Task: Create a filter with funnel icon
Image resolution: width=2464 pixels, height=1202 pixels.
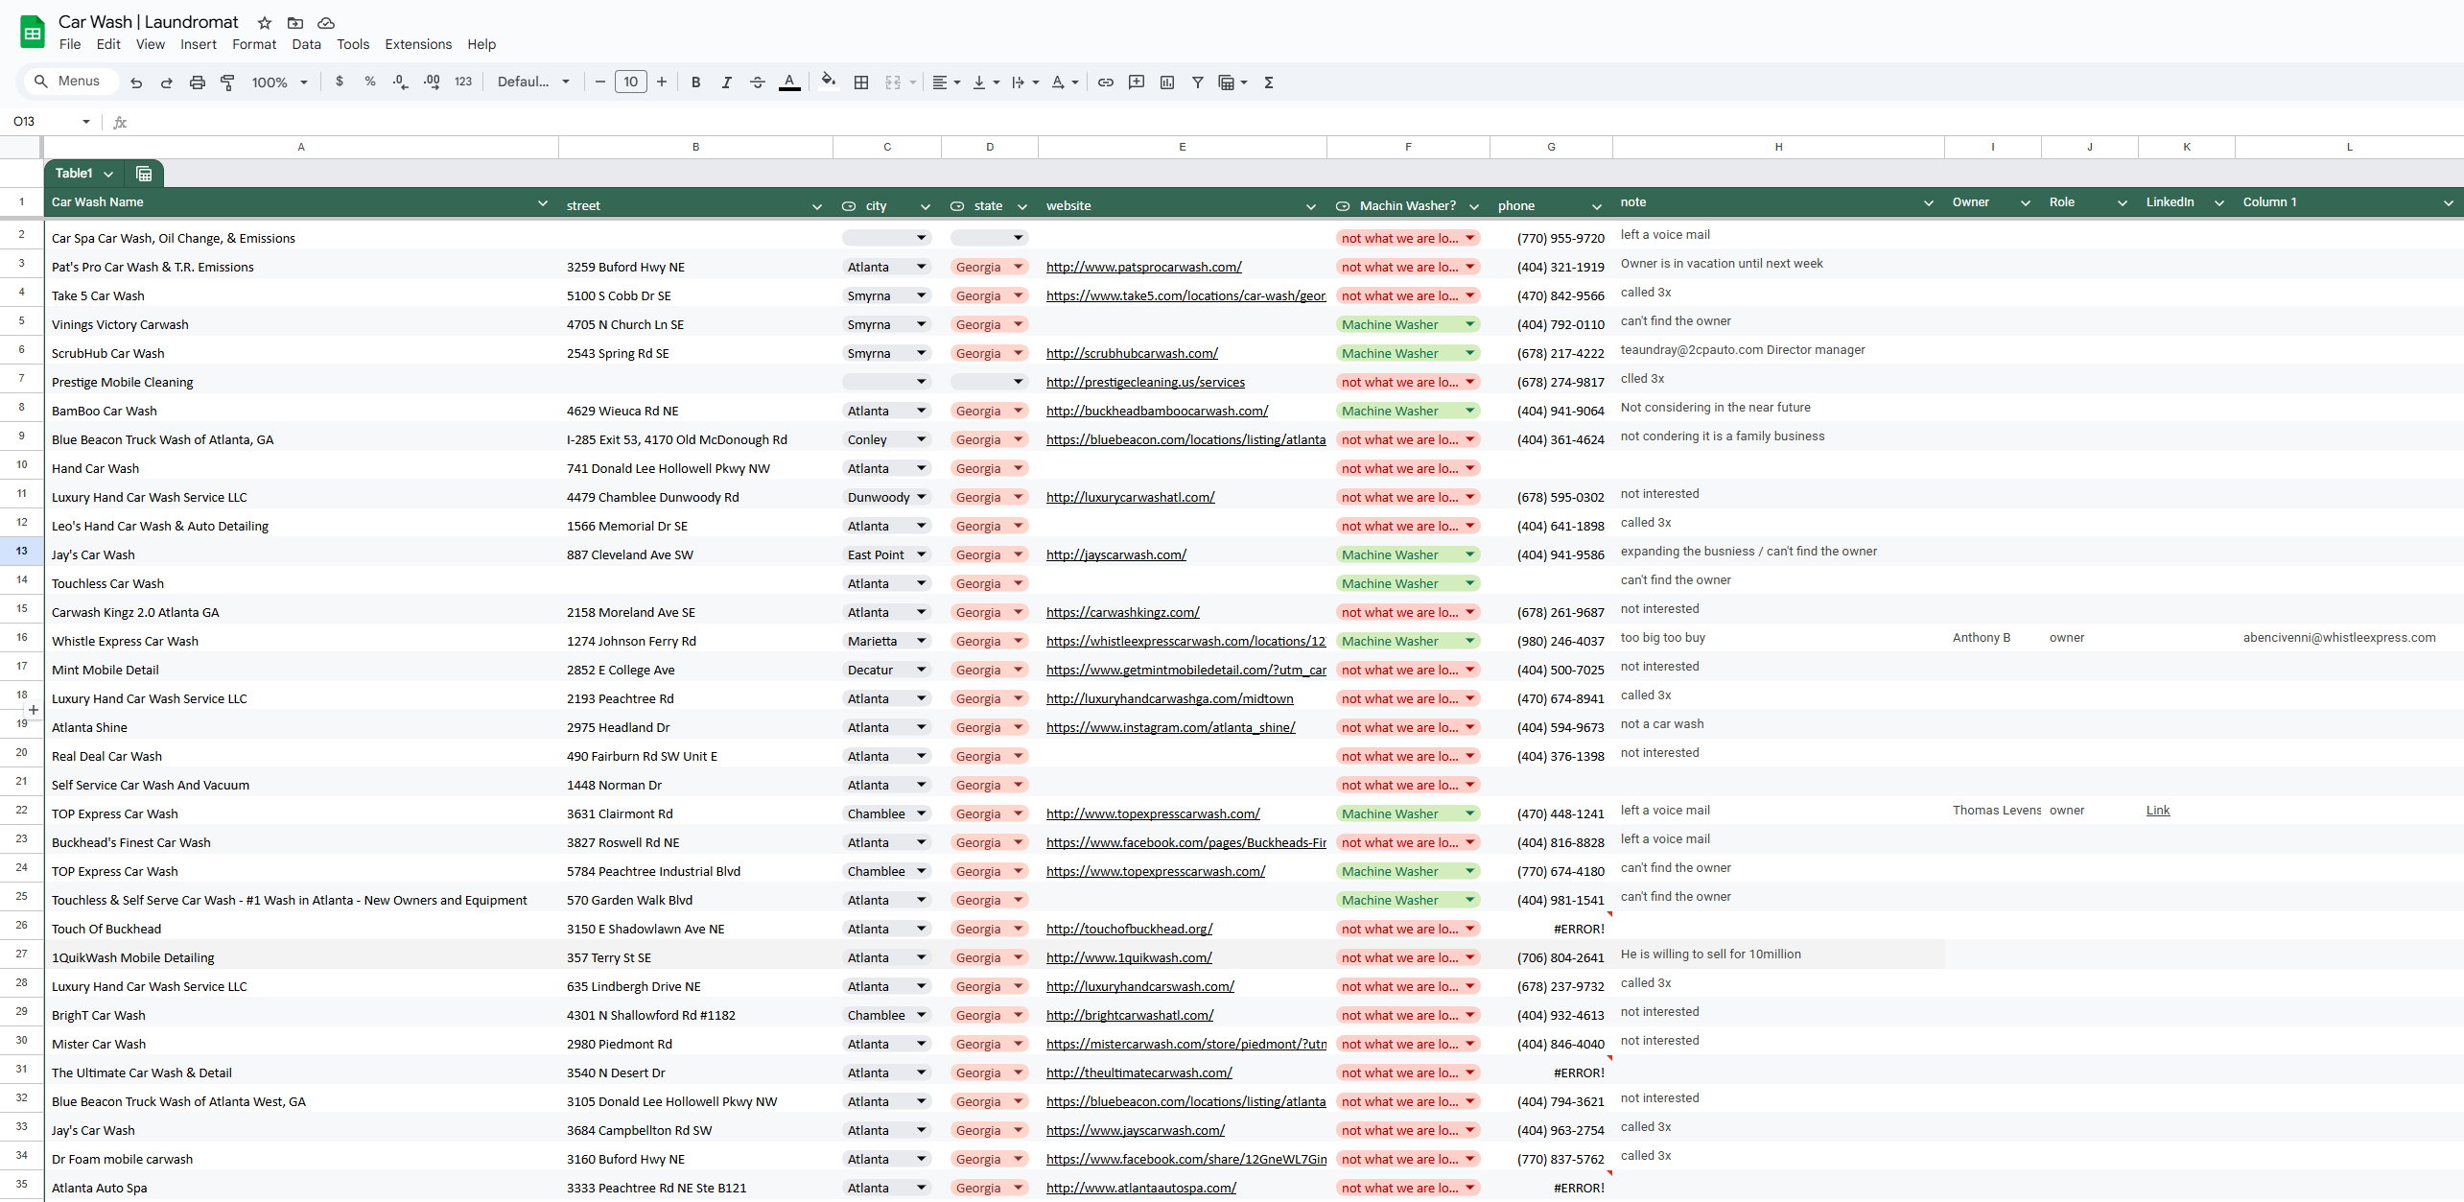Action: (1198, 82)
